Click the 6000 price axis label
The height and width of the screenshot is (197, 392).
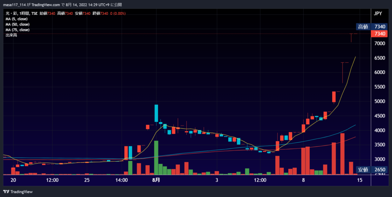[x=380, y=72]
